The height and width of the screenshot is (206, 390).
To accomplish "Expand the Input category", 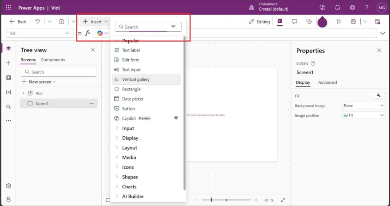I will click(128, 128).
